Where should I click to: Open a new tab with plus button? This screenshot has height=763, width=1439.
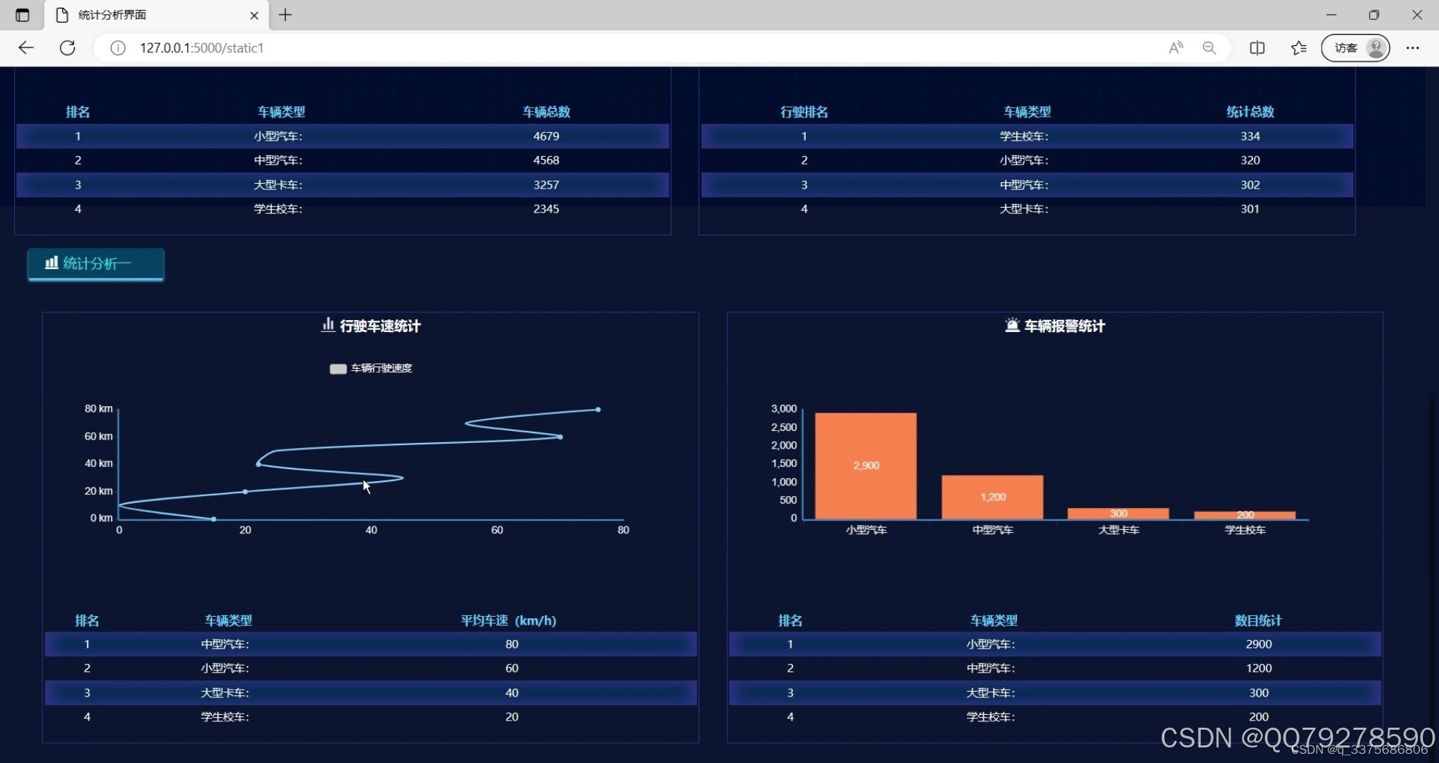click(x=286, y=15)
